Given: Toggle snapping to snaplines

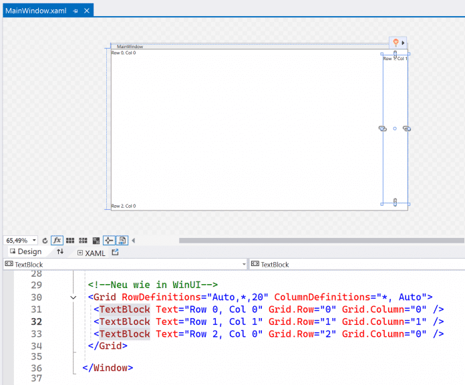Looking at the screenshot, I should coord(109,240).
